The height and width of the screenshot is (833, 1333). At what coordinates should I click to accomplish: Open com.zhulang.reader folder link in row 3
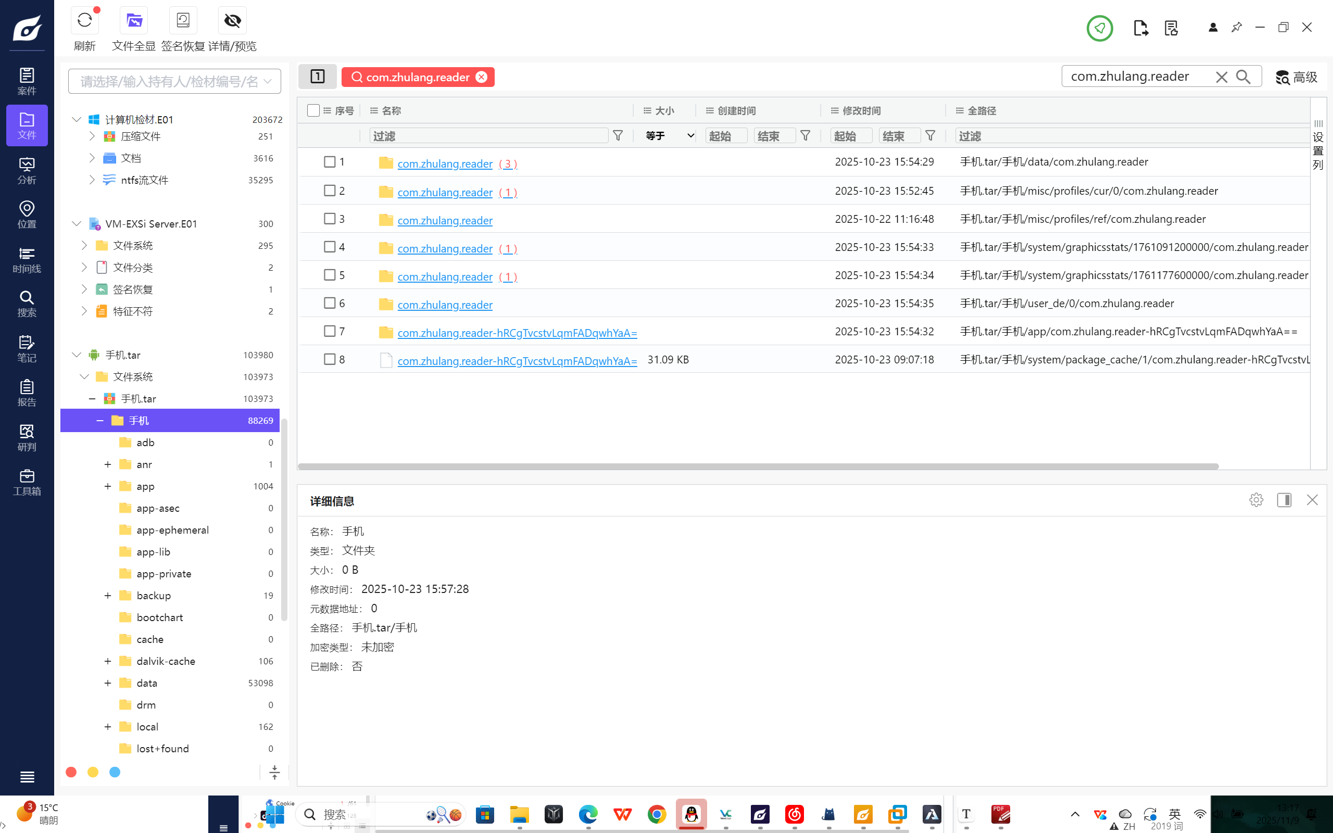click(x=445, y=220)
